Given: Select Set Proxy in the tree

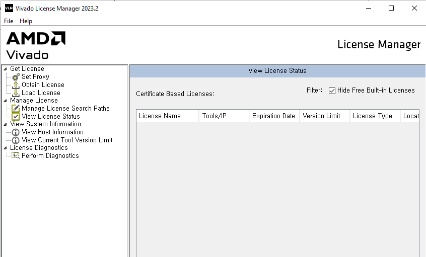Looking at the screenshot, I should 35,77.
